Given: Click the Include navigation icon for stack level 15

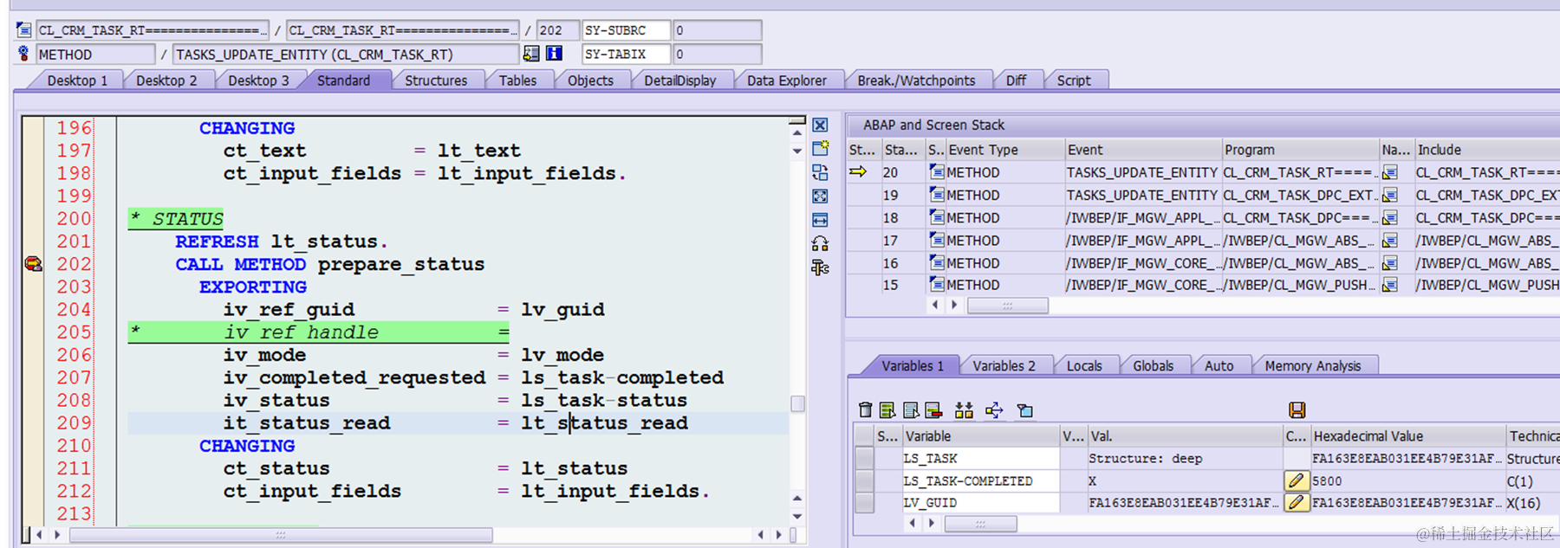Looking at the screenshot, I should (x=1390, y=285).
